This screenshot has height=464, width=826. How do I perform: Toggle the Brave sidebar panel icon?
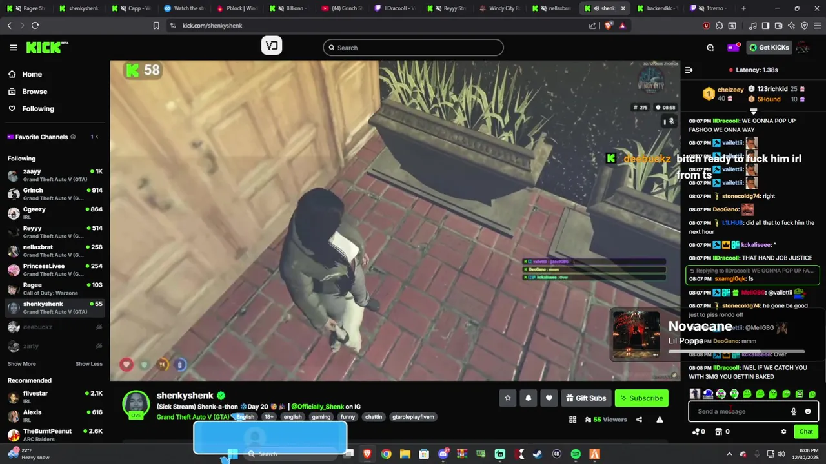(x=765, y=25)
